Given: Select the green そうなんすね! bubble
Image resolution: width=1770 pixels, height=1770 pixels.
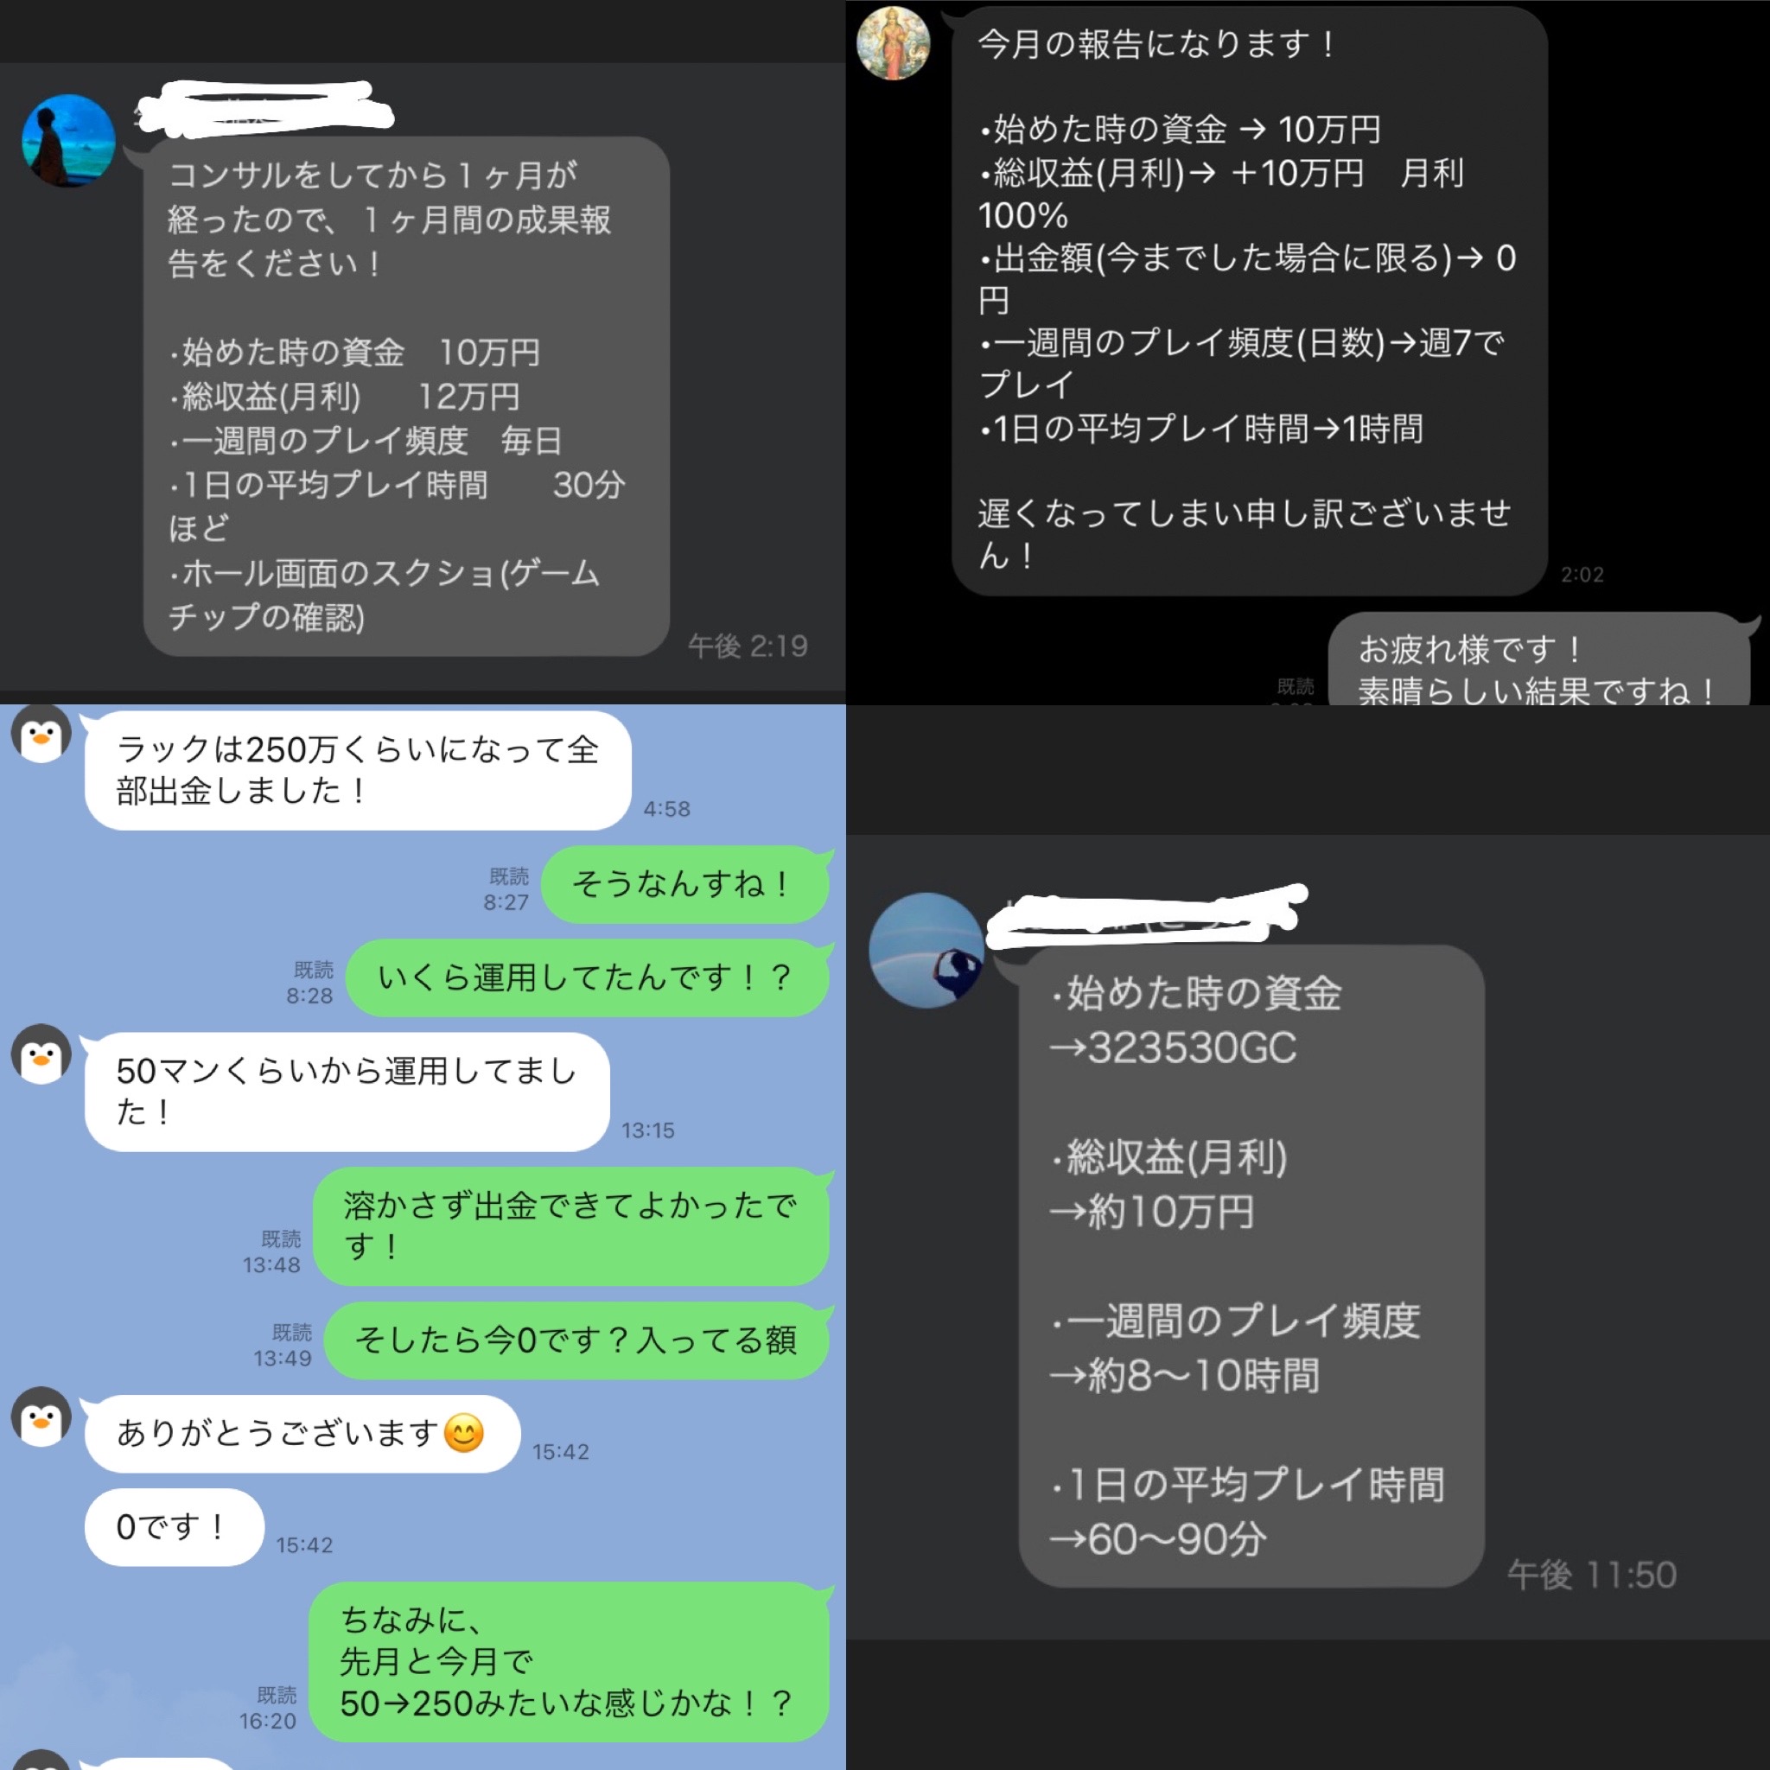Looking at the screenshot, I should click(x=684, y=884).
